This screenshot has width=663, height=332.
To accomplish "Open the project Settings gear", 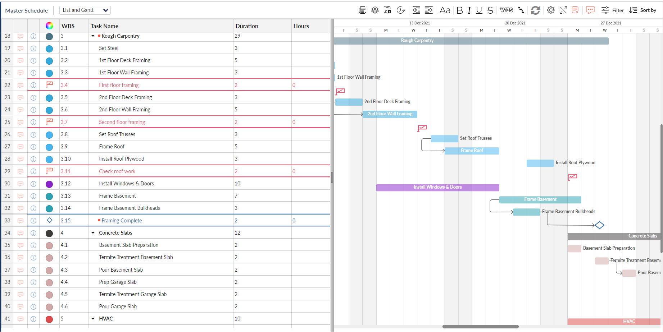I will pyautogui.click(x=550, y=10).
